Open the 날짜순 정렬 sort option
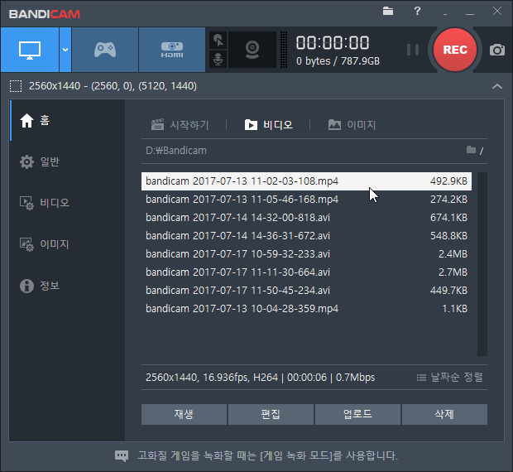The width and height of the screenshot is (513, 472). 450,378
